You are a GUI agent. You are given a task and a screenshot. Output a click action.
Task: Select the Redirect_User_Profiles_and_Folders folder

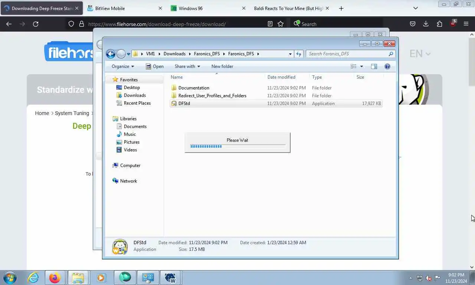[x=212, y=96]
